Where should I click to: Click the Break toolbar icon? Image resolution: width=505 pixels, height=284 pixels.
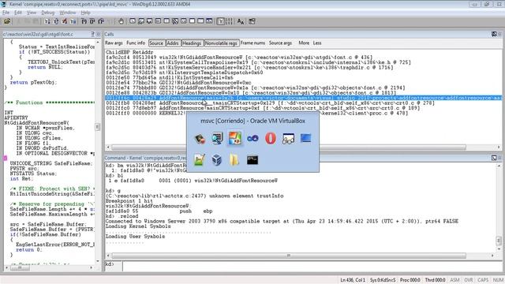(73, 21)
